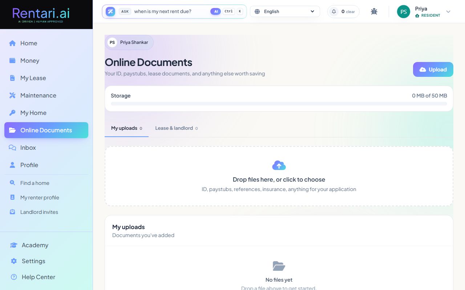Screen dimensions: 465x290
Task: Expand the Priya account menu chevron
Action: tap(448, 12)
